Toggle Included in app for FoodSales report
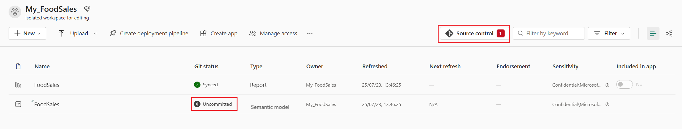This screenshot has width=682, height=129. (x=624, y=85)
